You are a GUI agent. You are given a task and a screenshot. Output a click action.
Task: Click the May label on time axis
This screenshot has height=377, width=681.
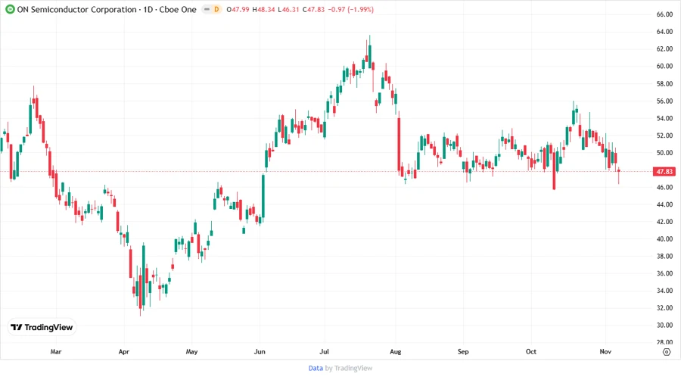point(191,351)
